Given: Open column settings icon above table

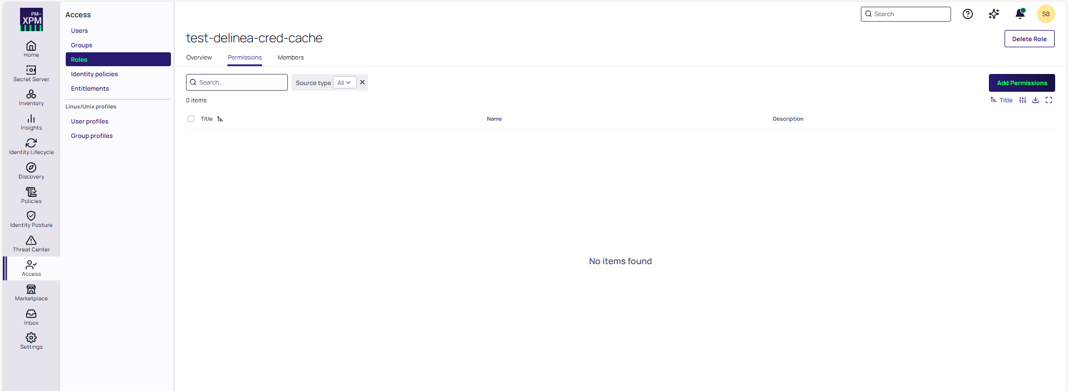Looking at the screenshot, I should tap(1022, 100).
